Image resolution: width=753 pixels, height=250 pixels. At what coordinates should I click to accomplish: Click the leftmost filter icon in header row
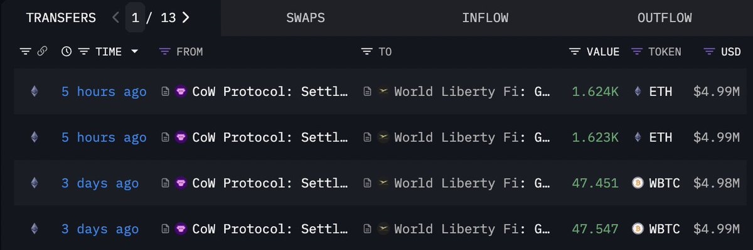25,52
